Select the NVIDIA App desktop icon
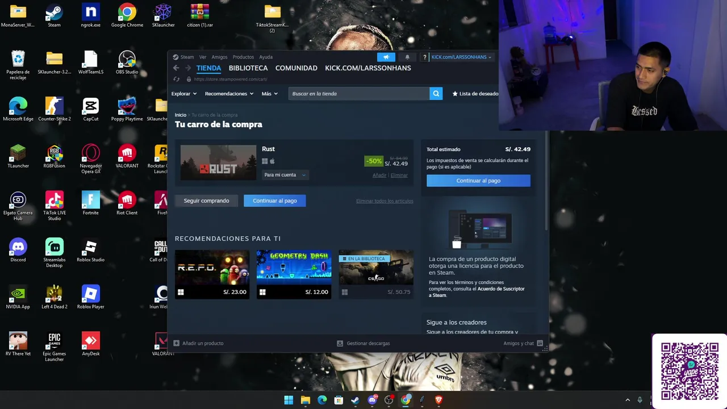This screenshot has width=727, height=409. click(18, 297)
